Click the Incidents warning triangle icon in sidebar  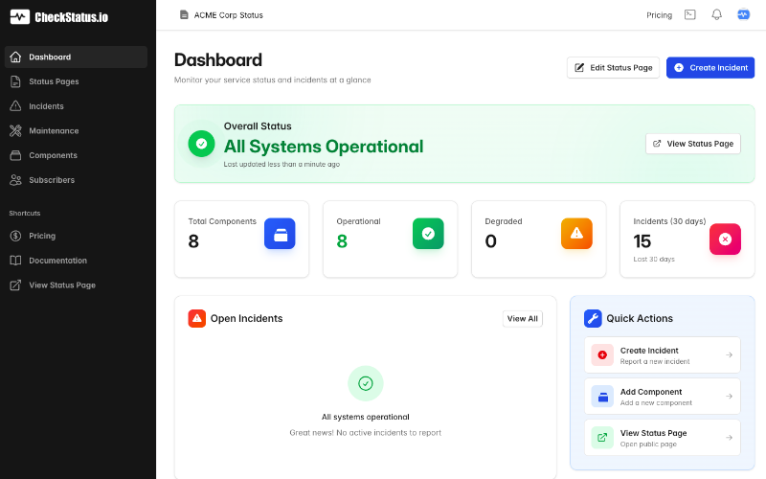click(x=15, y=105)
